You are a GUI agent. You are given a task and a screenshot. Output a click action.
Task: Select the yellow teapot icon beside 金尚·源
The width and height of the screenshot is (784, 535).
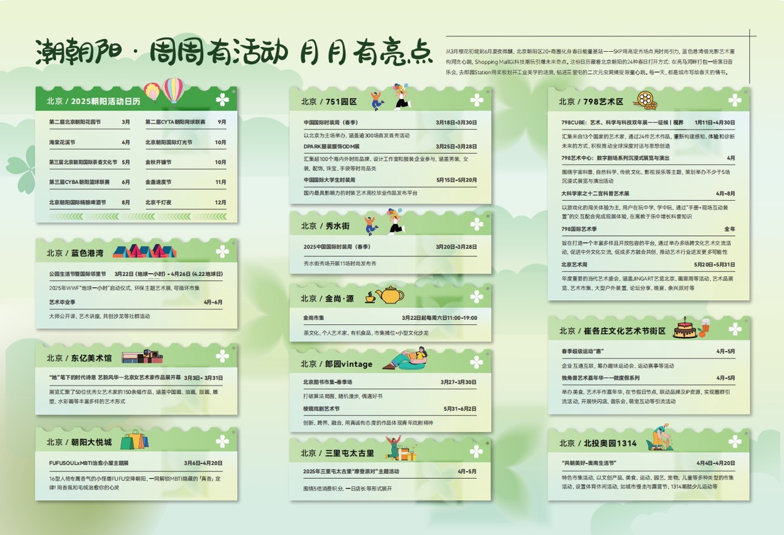pyautogui.click(x=390, y=295)
